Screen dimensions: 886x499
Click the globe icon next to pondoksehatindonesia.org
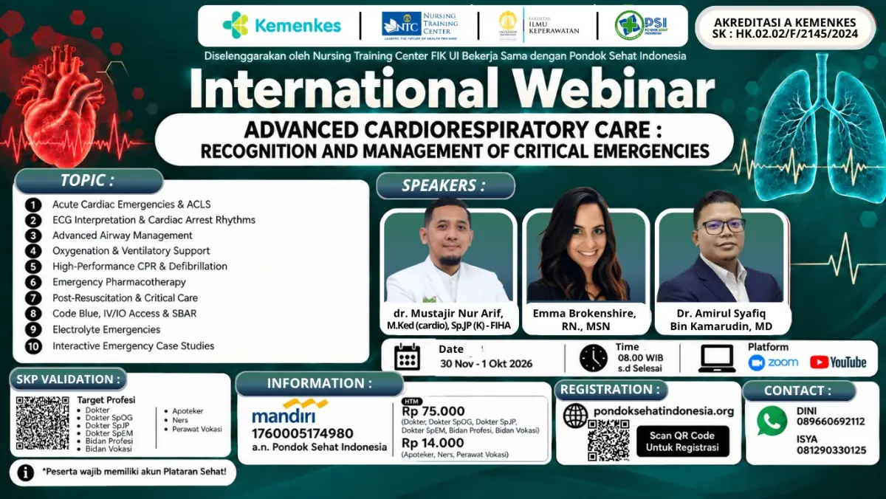click(x=575, y=416)
